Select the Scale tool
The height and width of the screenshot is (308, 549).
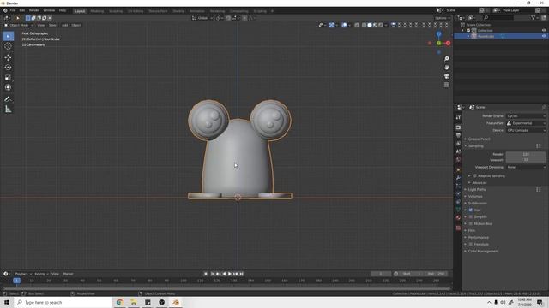pos(8,78)
